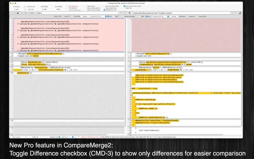Copy difference Left to Right

[x=44, y=7]
